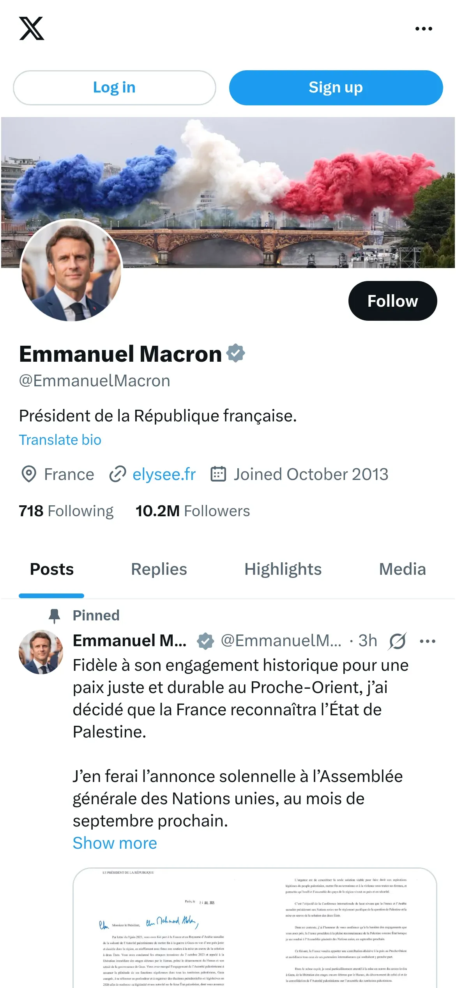Screen dimensions: 456x988
Task: Switch to the Highlights tab
Action: pos(283,569)
